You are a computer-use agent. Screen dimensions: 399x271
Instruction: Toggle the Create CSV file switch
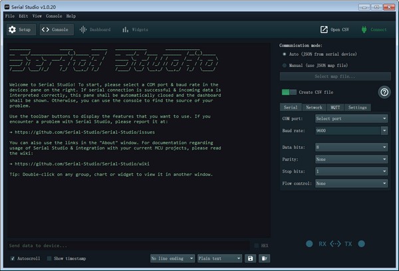click(289, 92)
